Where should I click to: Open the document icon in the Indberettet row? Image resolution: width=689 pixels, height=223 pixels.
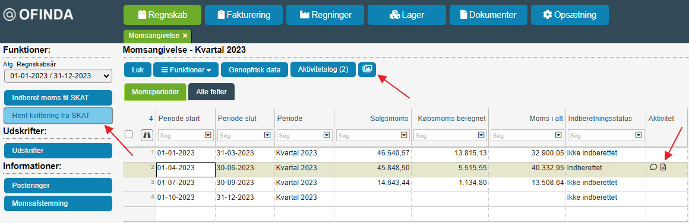pos(663,167)
